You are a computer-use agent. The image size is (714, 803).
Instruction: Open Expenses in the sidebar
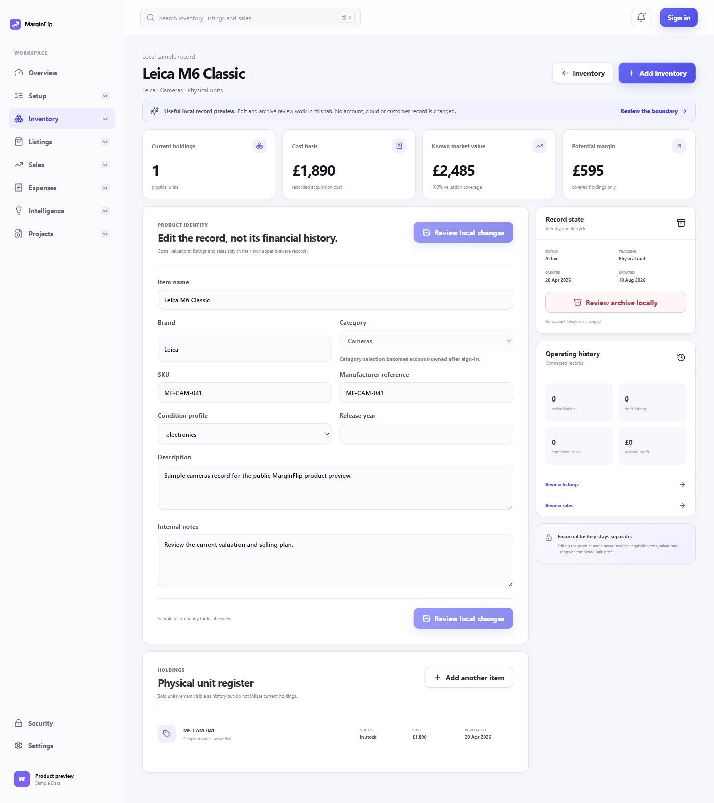pos(62,188)
